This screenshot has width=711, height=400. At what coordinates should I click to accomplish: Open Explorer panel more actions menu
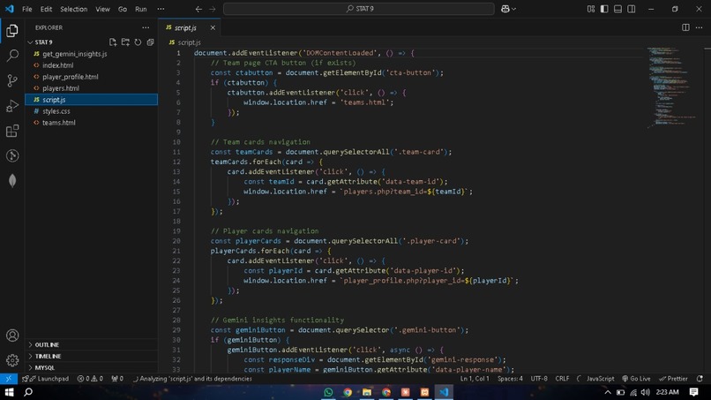point(146,27)
